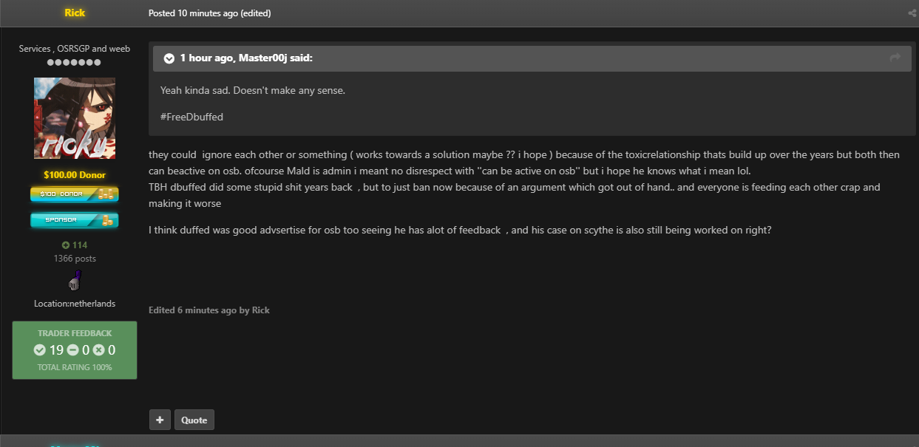919x447 pixels.
Task: Click the '$100.00 Donor' rank text
Action: tap(75, 175)
